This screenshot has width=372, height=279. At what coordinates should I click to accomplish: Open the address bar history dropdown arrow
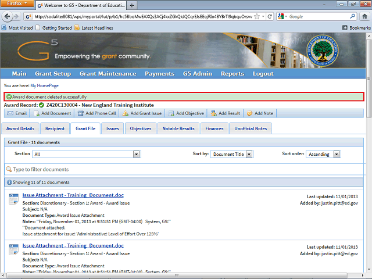pyautogui.click(x=263, y=17)
